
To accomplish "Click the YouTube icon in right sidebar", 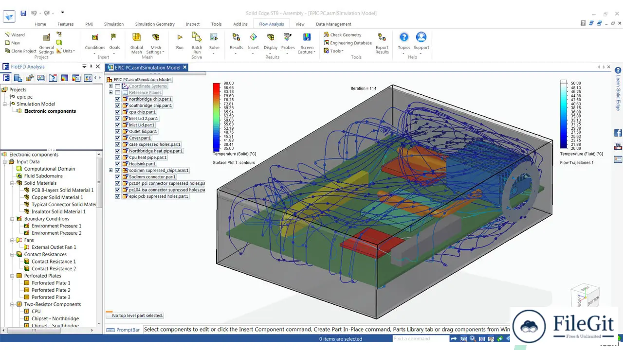I will click(x=618, y=146).
